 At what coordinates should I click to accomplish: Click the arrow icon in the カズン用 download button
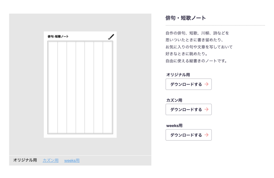(x=206, y=109)
